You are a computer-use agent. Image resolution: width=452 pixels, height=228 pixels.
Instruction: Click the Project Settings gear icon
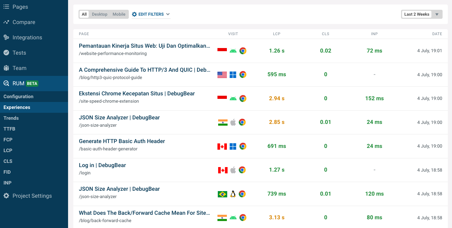[6, 196]
